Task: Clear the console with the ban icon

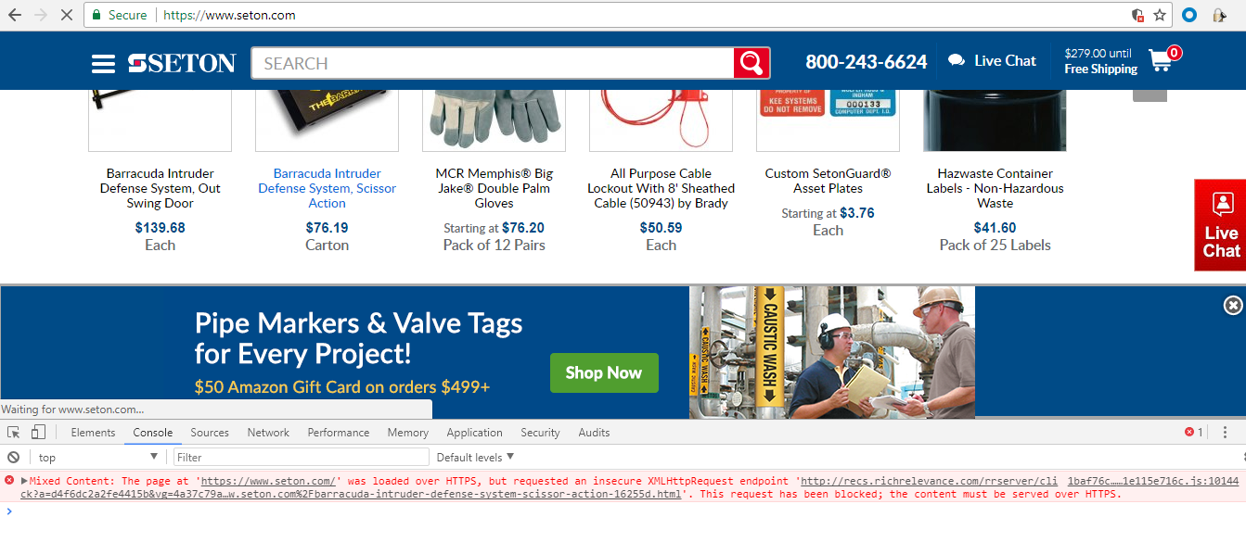Action: coord(14,457)
